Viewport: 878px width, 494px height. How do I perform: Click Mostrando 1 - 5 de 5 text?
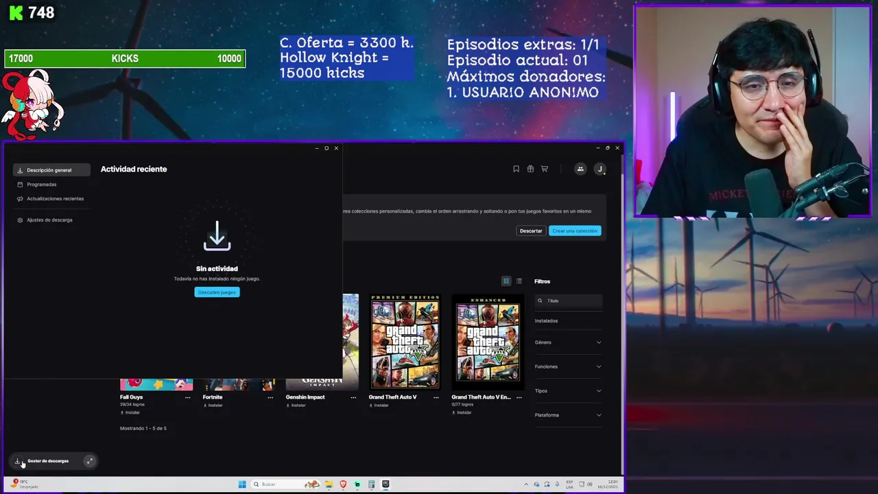143,428
